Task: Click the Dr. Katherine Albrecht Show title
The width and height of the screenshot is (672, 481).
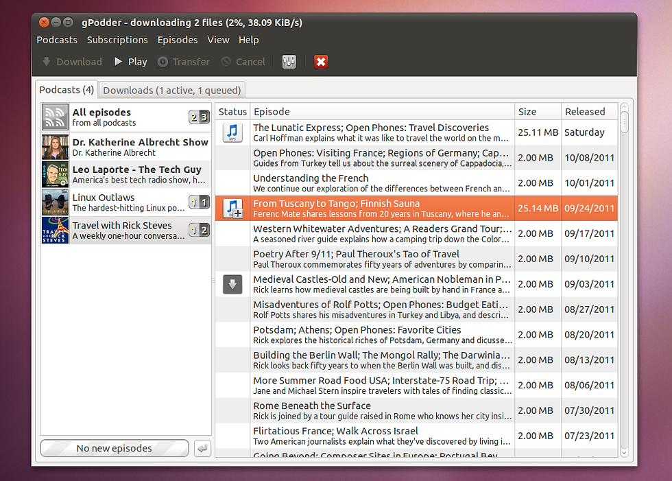Action: 140,142
